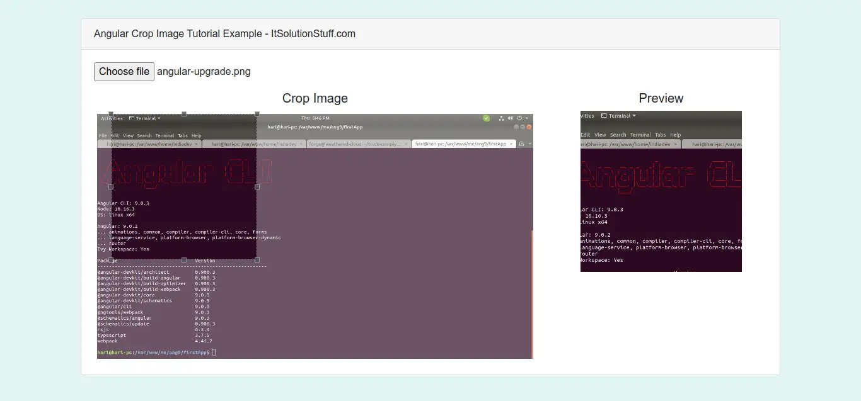
Task: Click the volume icon in the crop image
Action: click(511, 118)
